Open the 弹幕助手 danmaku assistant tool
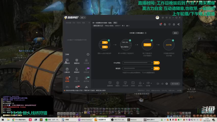Screen dimensions: 217x122 67,61
